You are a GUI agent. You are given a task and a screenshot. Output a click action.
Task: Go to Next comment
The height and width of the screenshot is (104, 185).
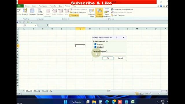click(x=66, y=12)
